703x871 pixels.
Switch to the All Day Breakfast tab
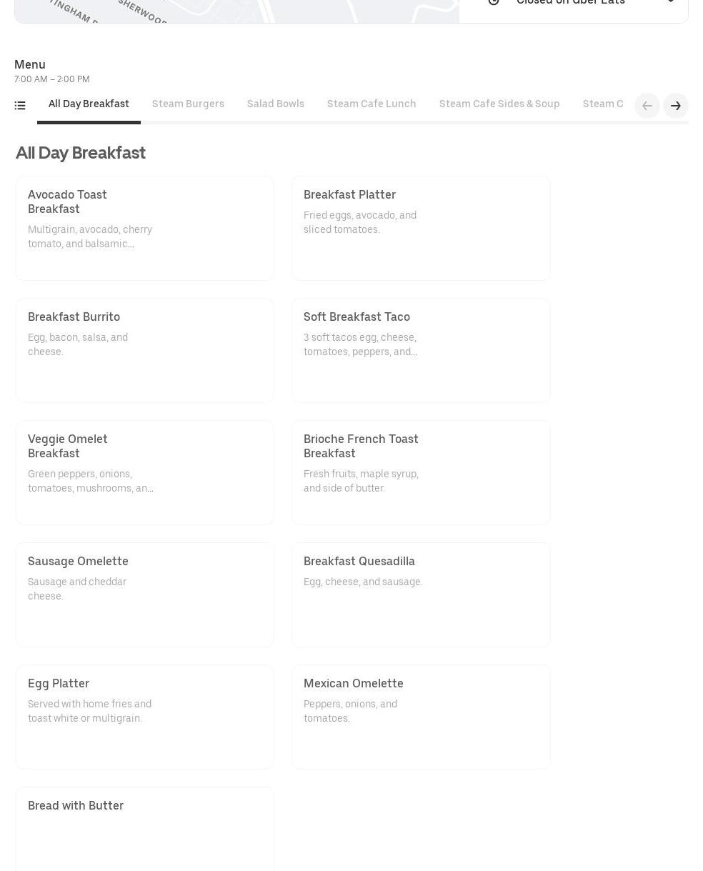89,104
